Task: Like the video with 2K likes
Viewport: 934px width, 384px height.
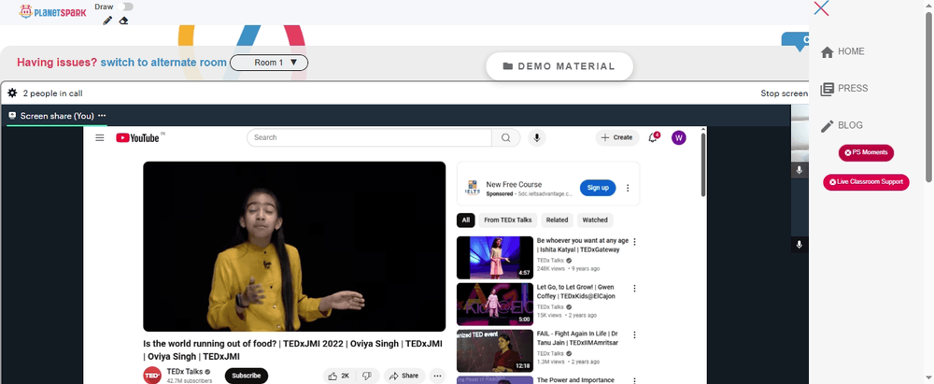Action: point(340,376)
